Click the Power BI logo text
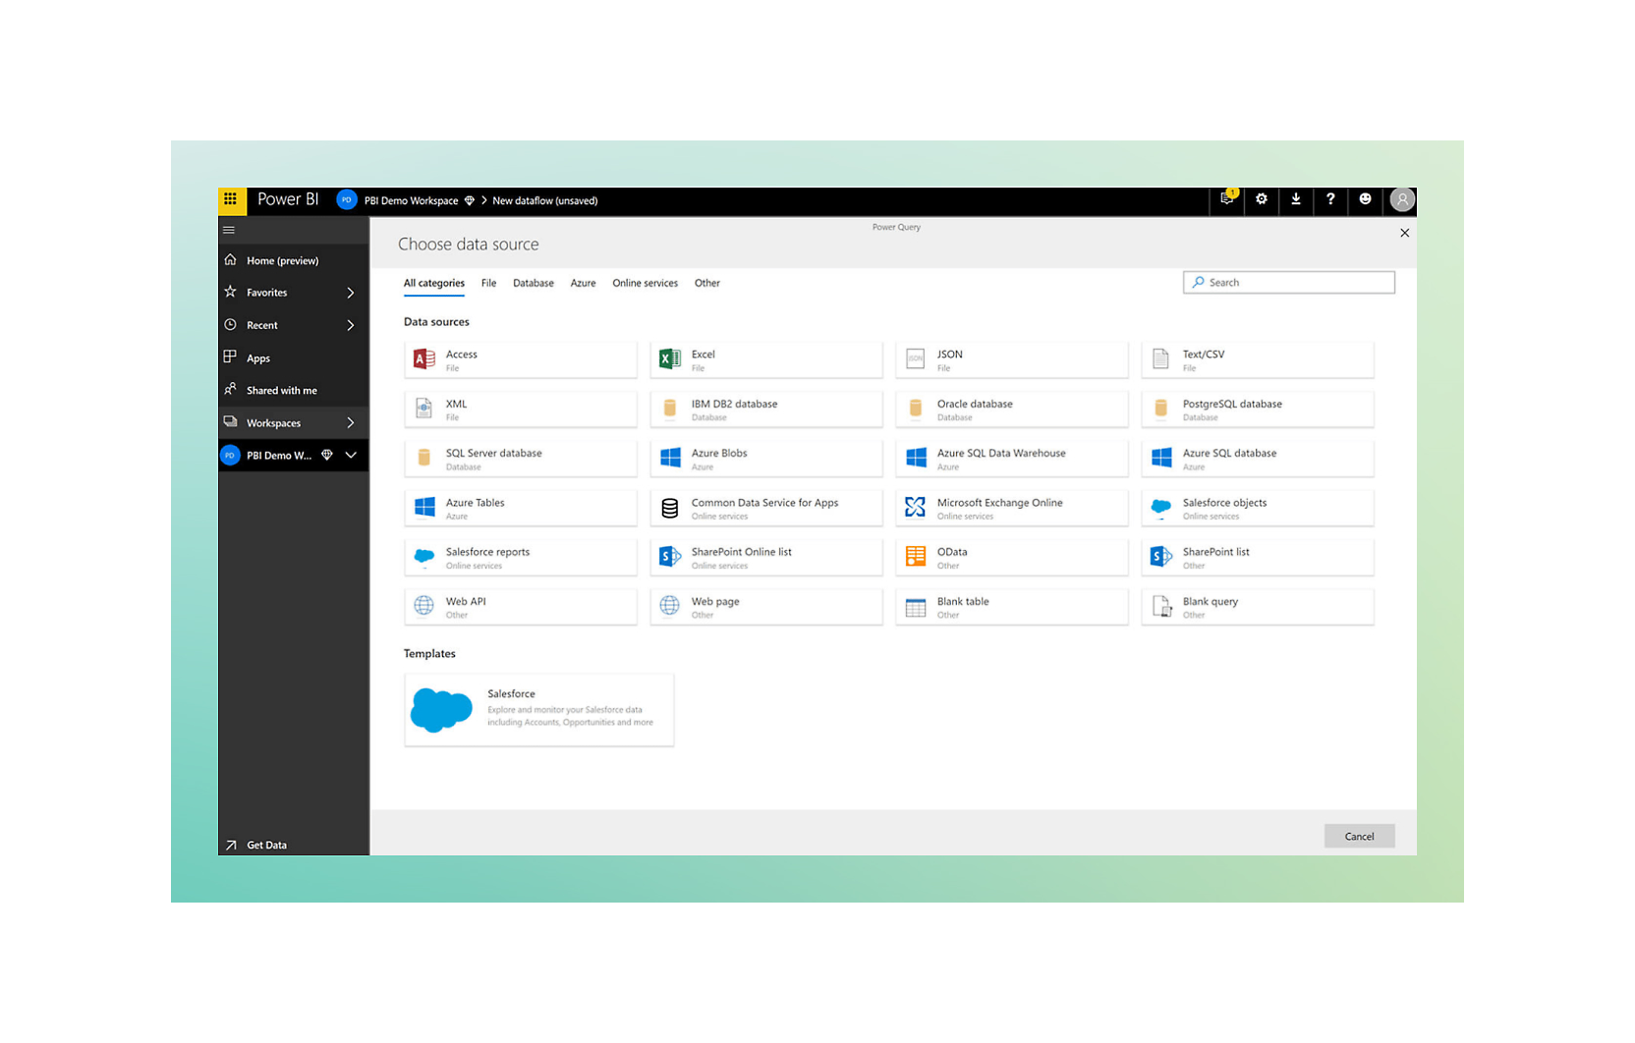This screenshot has width=1635, height=1043. click(x=288, y=199)
